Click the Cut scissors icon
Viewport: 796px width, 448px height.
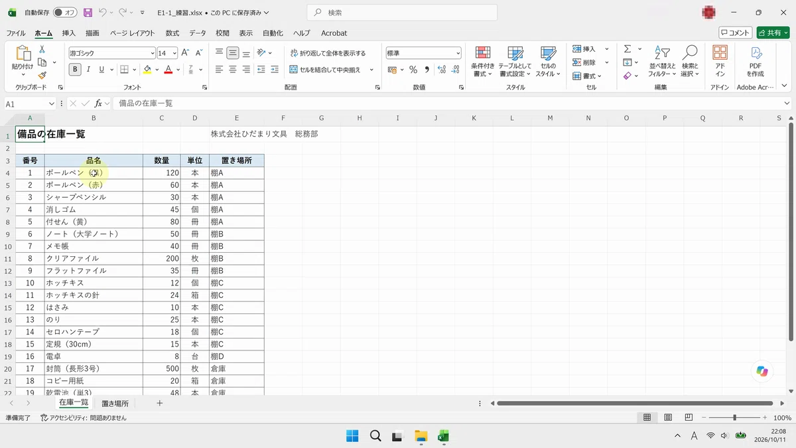[42, 49]
